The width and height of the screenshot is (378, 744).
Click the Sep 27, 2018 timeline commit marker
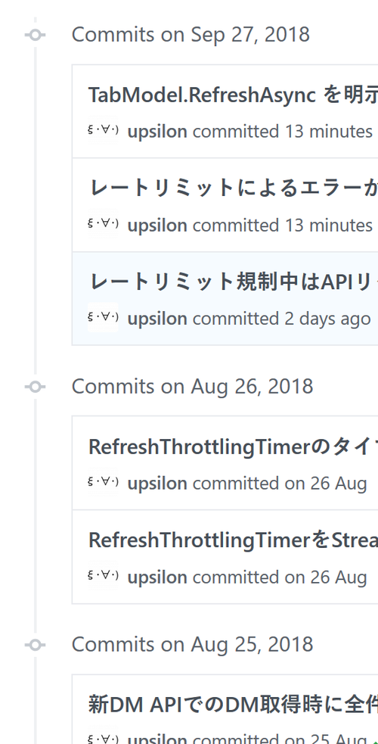coord(36,35)
